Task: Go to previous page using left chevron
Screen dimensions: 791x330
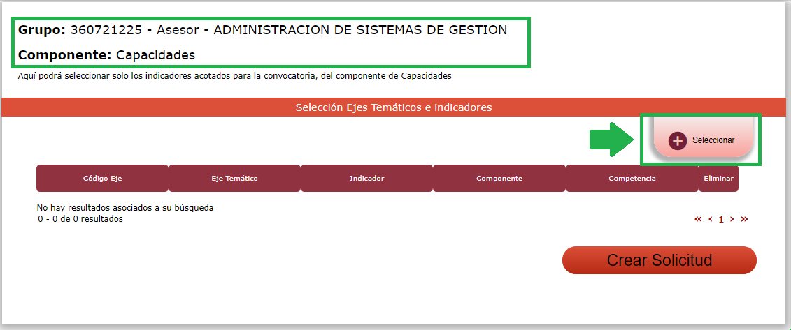Action: 711,219
